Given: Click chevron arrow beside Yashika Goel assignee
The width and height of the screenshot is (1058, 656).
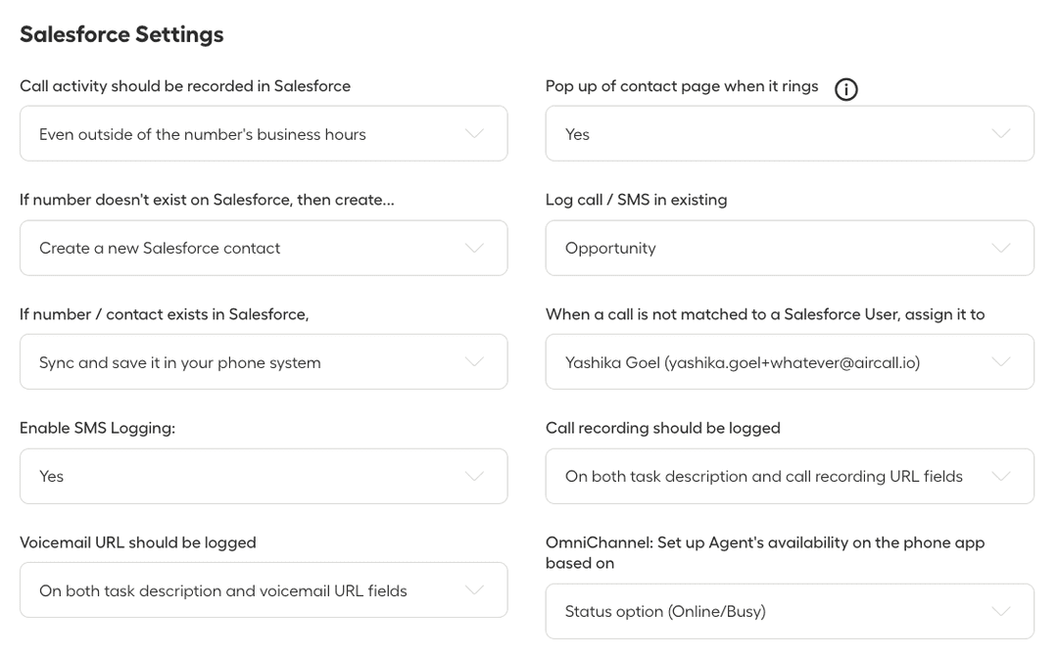Looking at the screenshot, I should [1000, 362].
